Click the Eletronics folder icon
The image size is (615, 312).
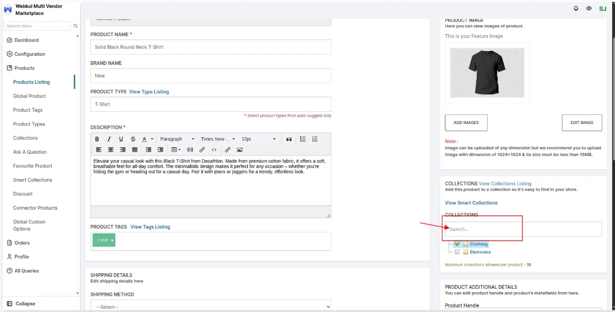[x=465, y=252]
